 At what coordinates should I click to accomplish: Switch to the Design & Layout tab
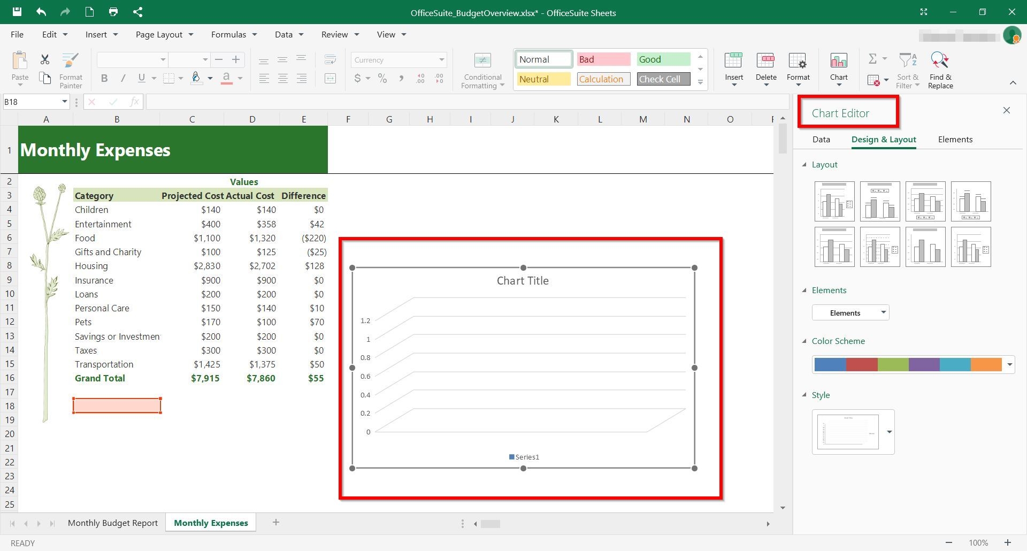point(884,139)
